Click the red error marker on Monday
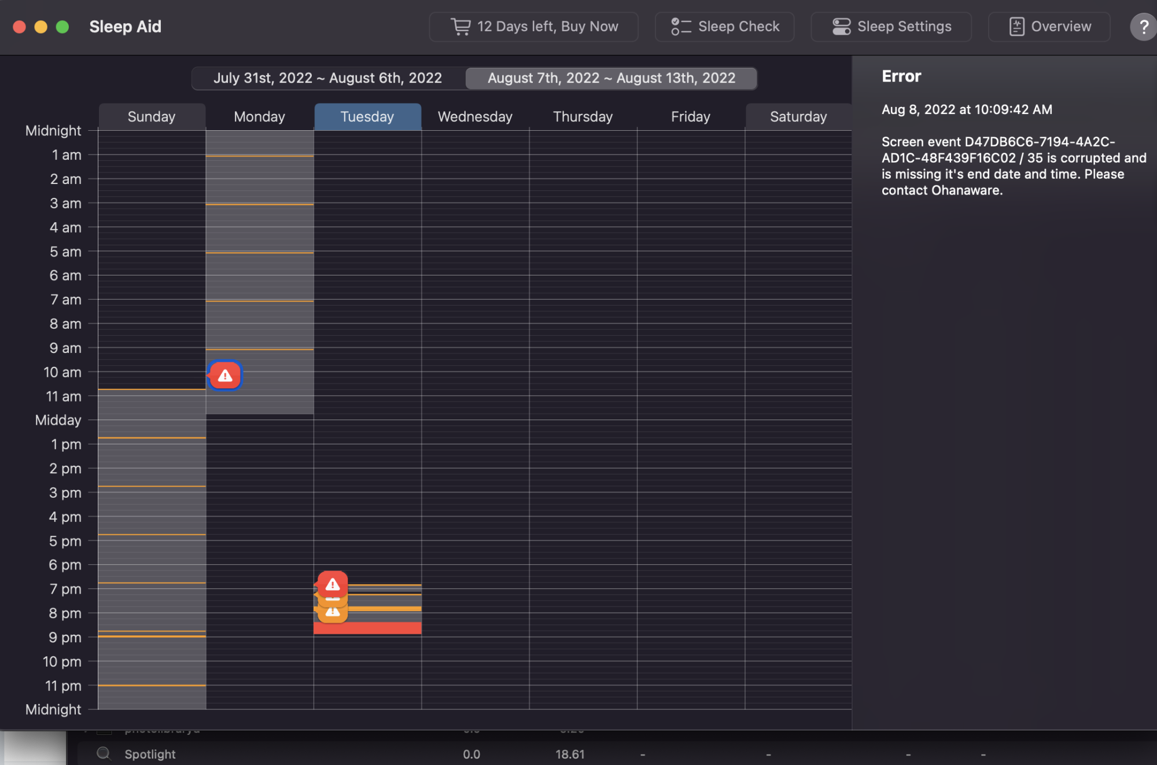 tap(225, 376)
